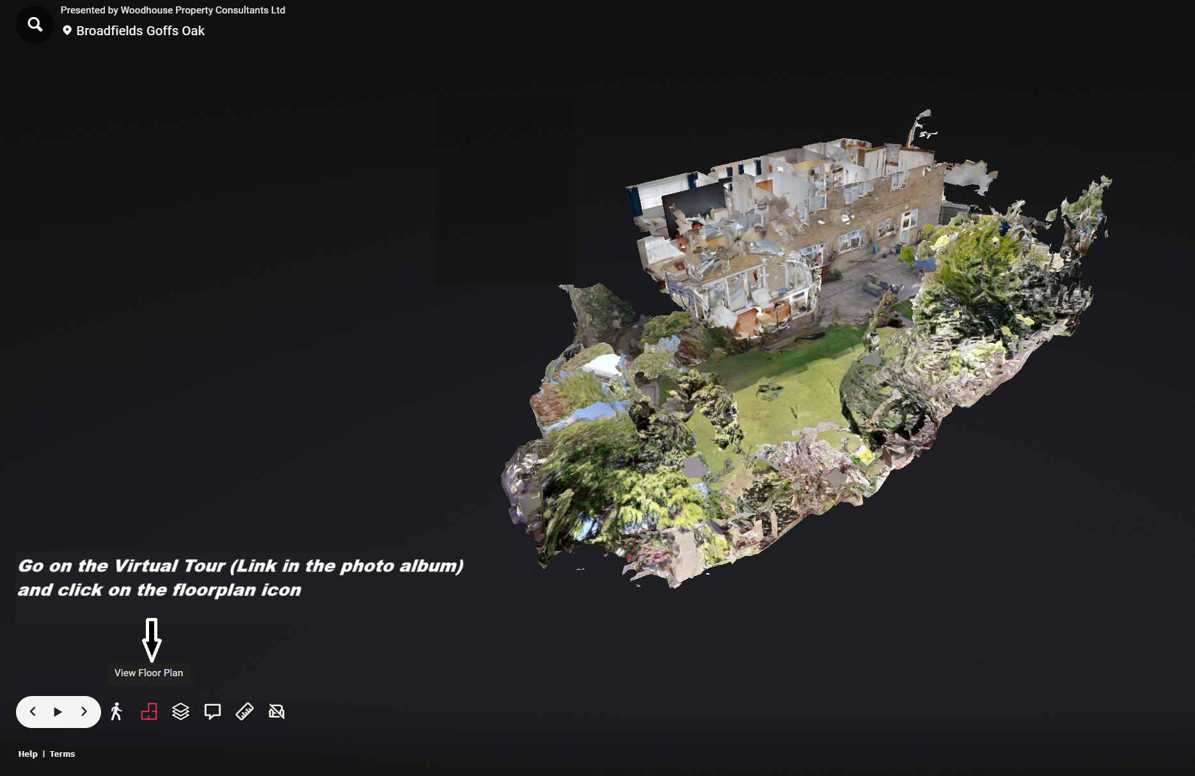Click the magnifying glass search icon
This screenshot has height=776, width=1195.
[35, 25]
